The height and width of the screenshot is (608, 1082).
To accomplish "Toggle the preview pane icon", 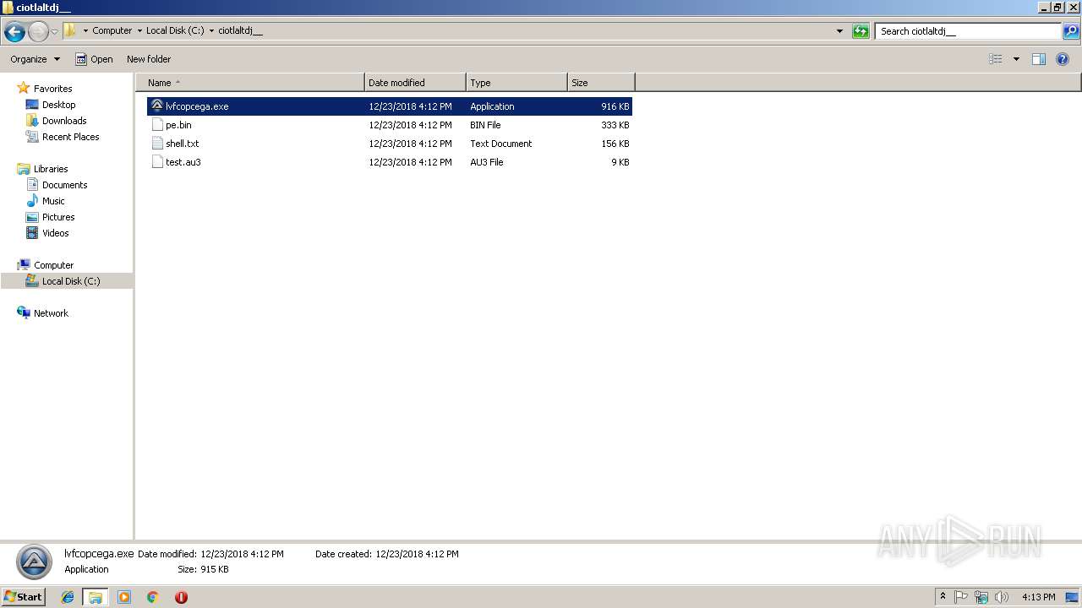I will [1039, 59].
